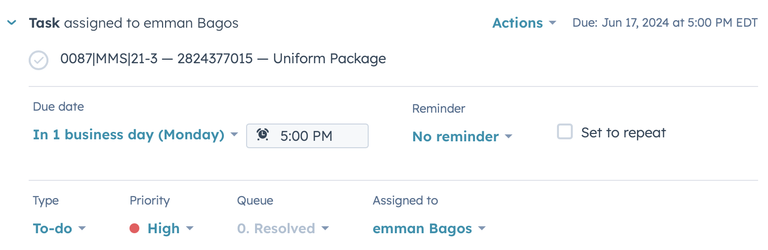Click the due date text in header
Viewport: 768px width, 250px height.
[665, 23]
